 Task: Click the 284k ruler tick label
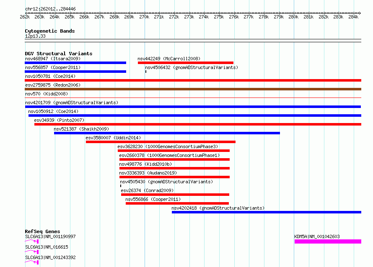353,17
